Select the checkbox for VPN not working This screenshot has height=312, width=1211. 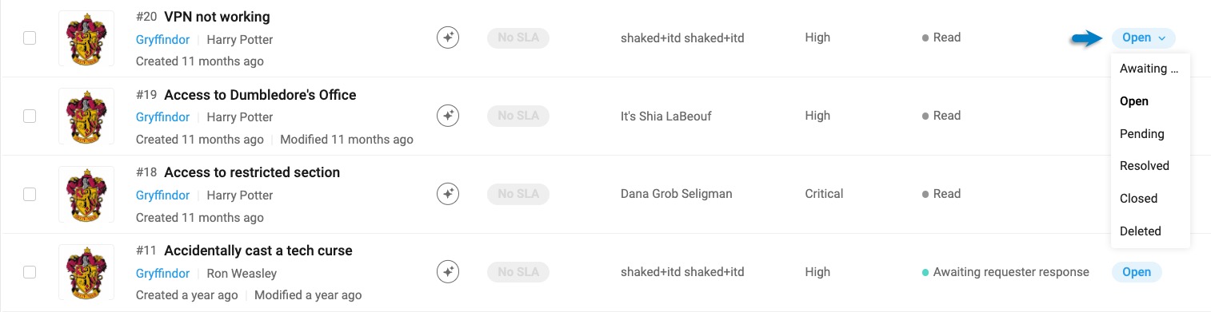click(x=30, y=38)
